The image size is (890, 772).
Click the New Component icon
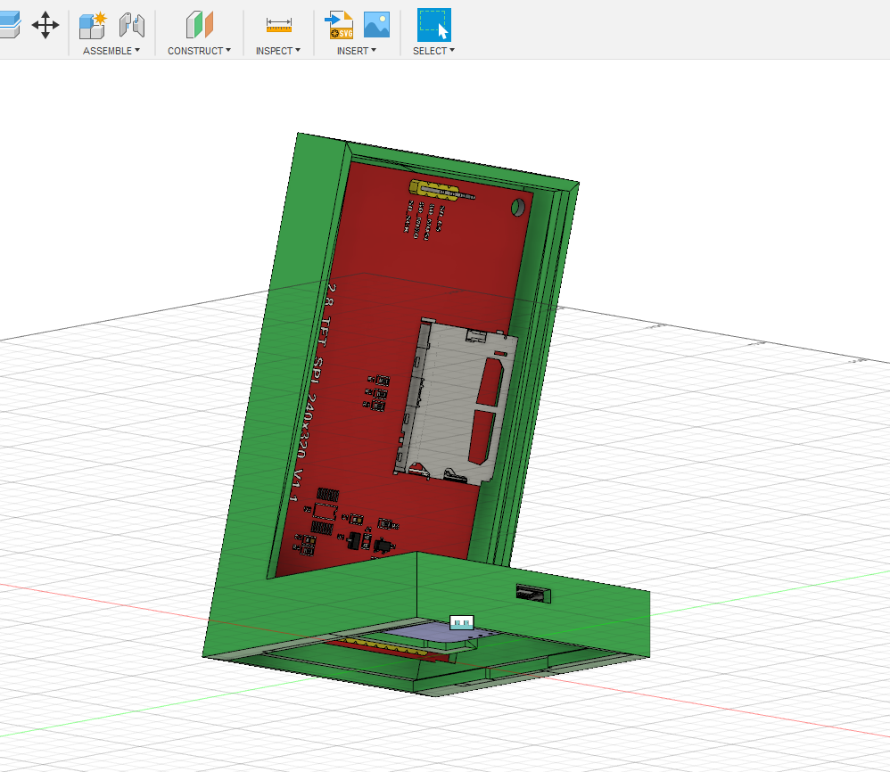[93, 25]
